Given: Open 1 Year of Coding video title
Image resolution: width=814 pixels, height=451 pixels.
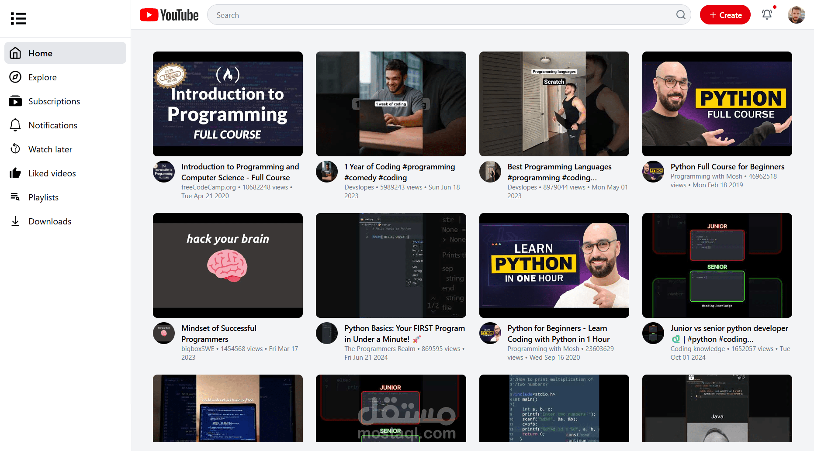Looking at the screenshot, I should [400, 172].
